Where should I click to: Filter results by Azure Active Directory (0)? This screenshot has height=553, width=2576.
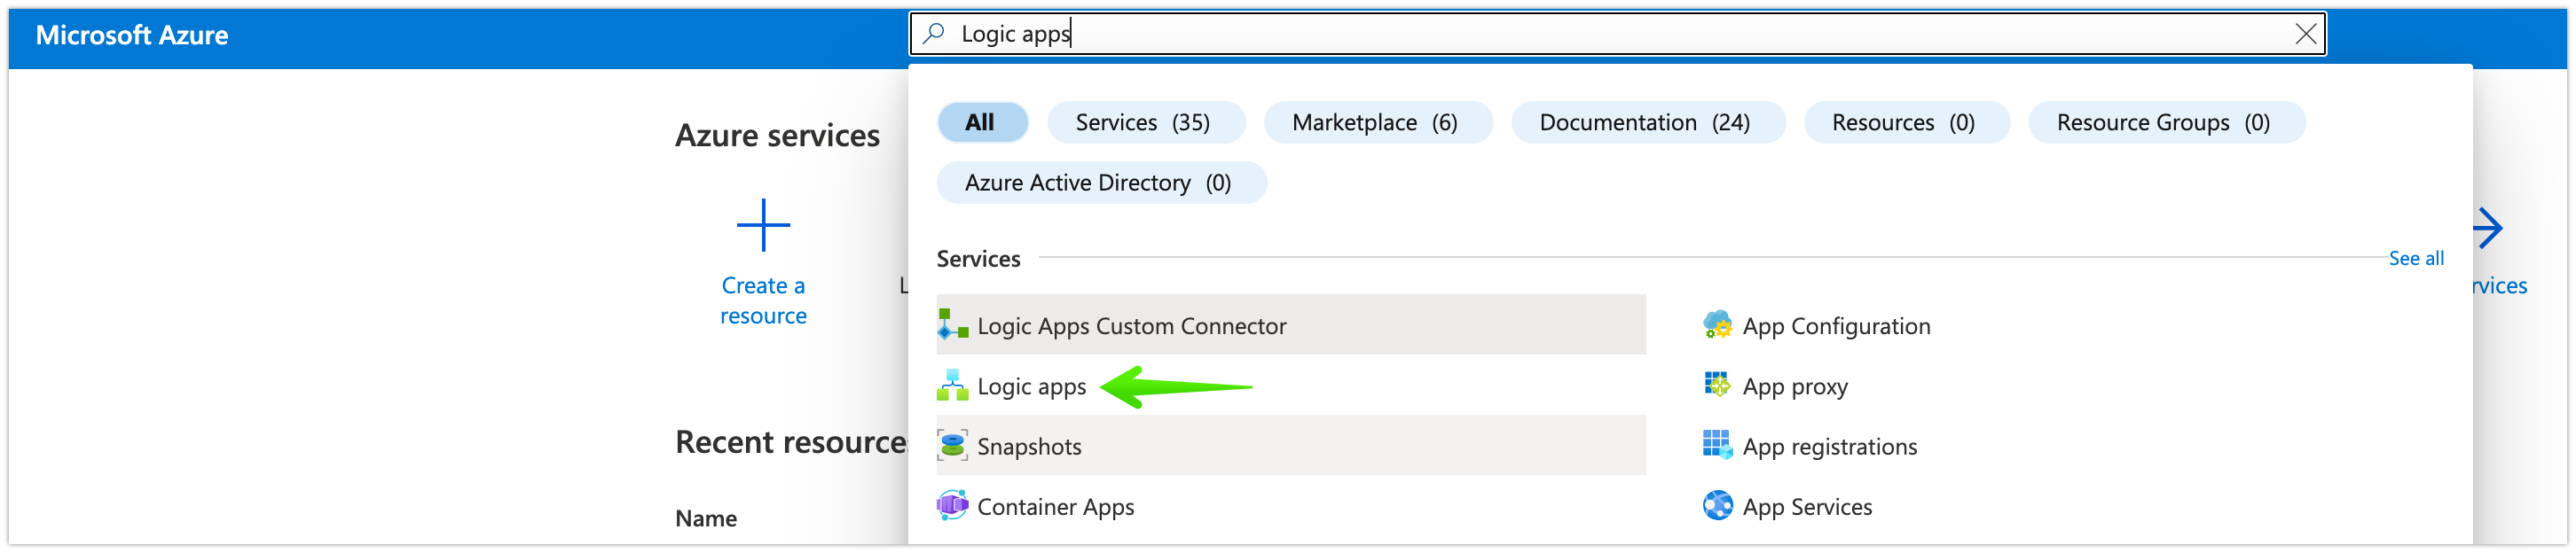[x=1101, y=183]
